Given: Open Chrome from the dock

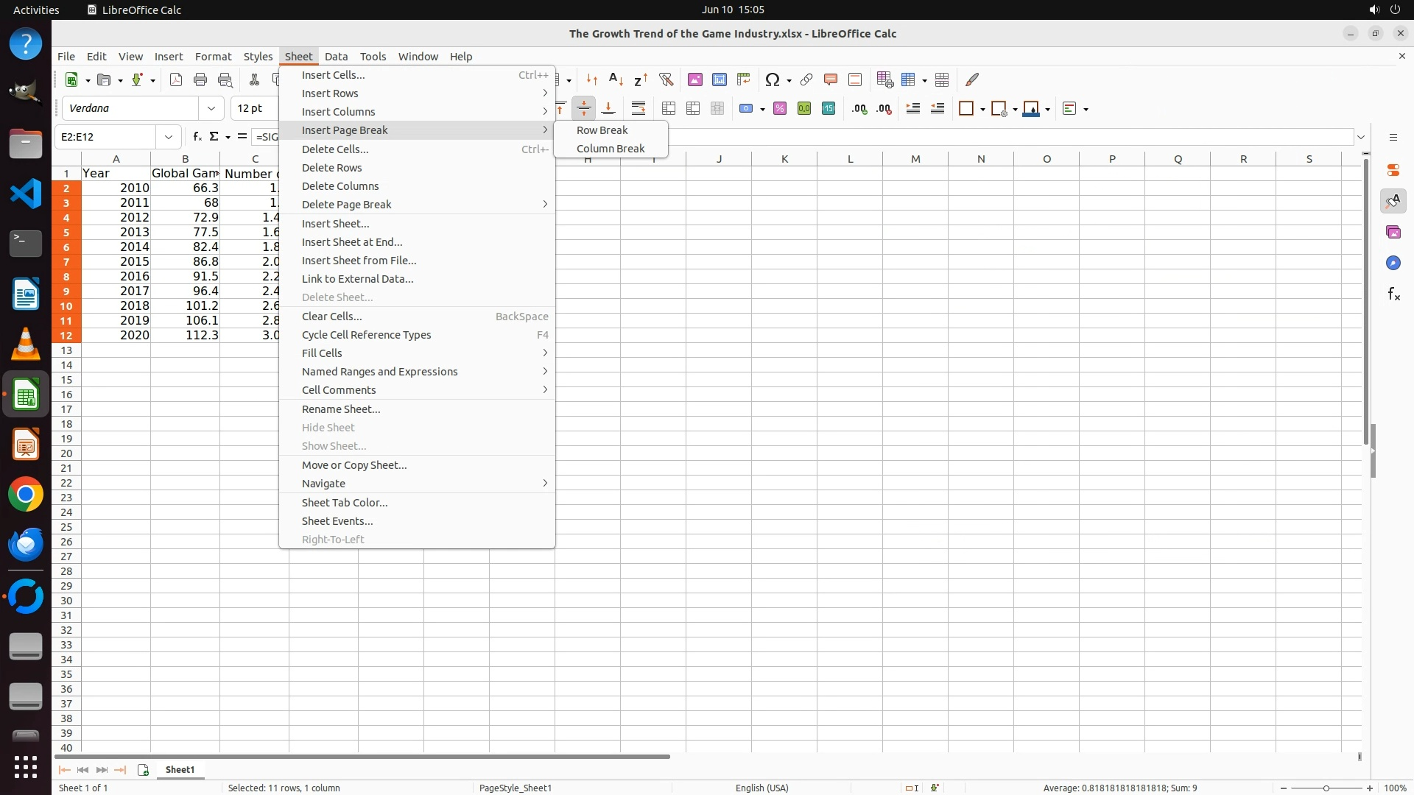Looking at the screenshot, I should coord(26,495).
